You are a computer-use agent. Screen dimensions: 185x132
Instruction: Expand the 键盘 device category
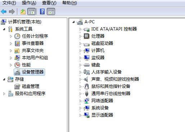click(x=80, y=65)
